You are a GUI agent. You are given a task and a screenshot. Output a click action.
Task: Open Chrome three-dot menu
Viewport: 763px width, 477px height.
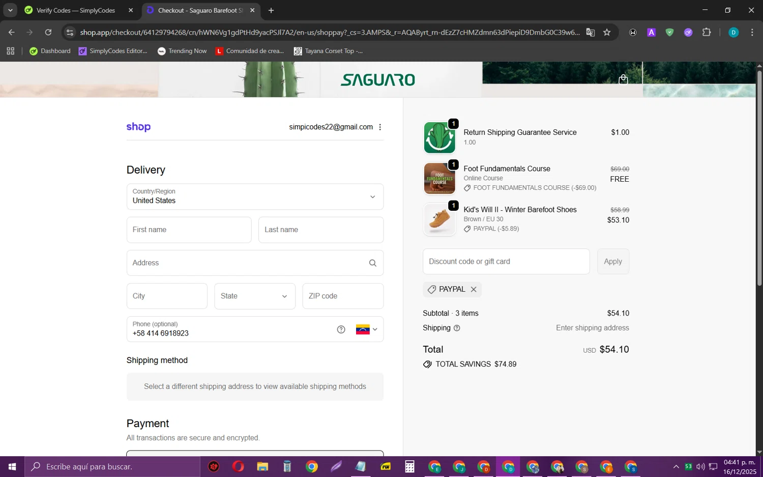(x=752, y=33)
